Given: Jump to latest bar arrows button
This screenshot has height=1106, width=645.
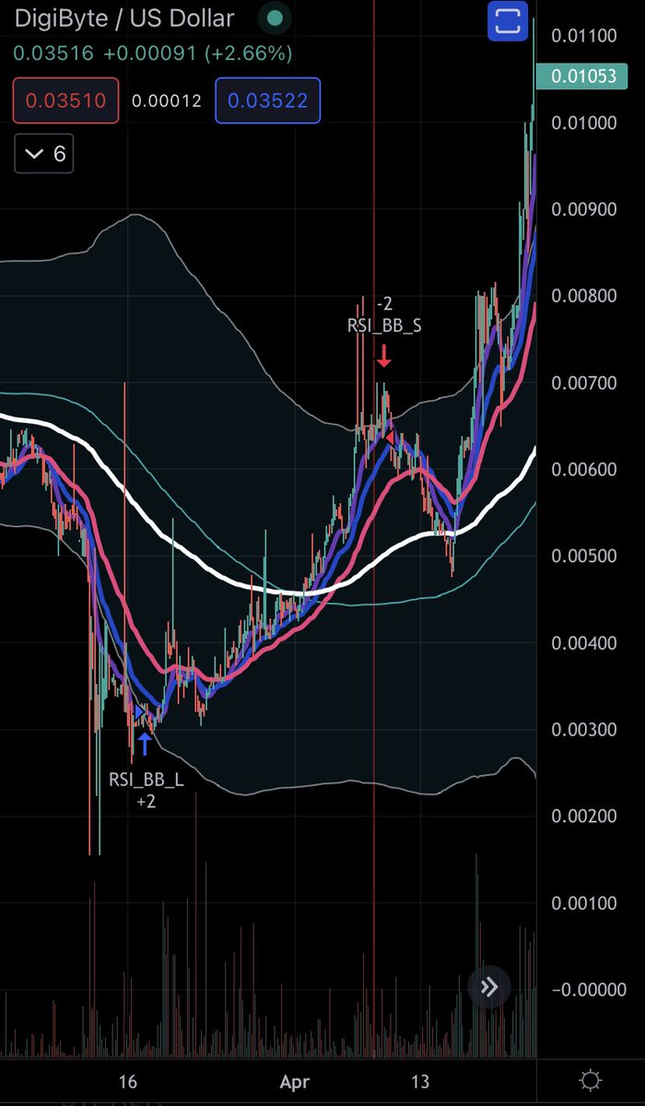Looking at the screenshot, I should [x=489, y=987].
